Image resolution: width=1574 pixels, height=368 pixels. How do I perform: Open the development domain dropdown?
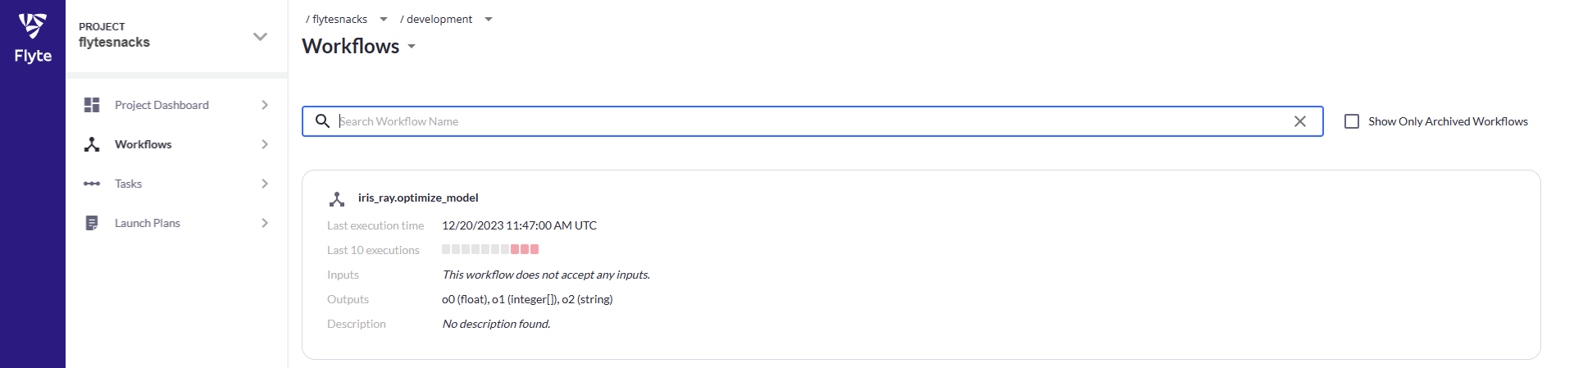489,20
